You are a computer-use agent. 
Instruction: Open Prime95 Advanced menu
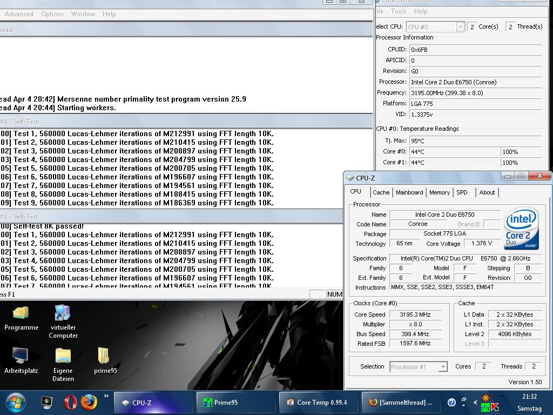[x=19, y=14]
